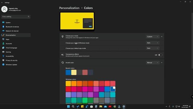The image size is (193, 109).
Task: Select the first gold Windows color swatch
Action: [68, 84]
